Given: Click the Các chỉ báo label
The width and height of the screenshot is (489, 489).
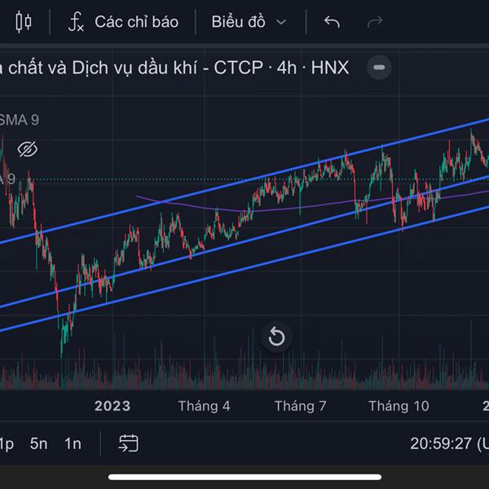Looking at the screenshot, I should coord(136,22).
